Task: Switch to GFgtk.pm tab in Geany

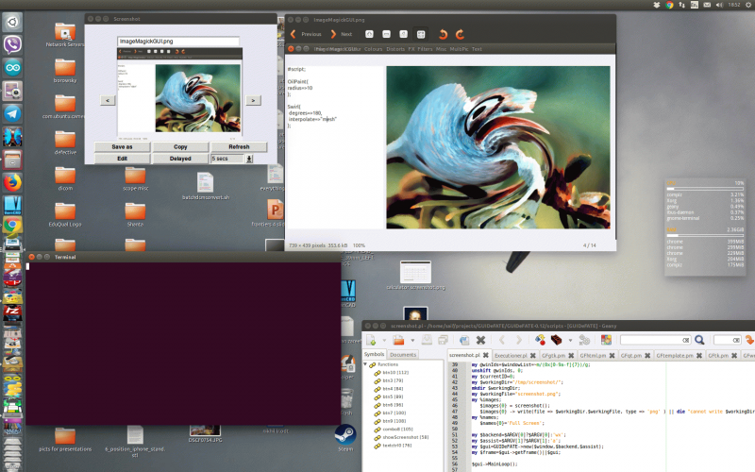Action: [x=554, y=356]
